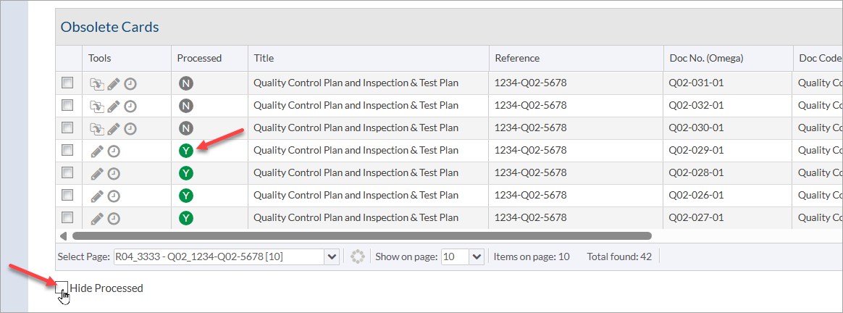Viewport: 843px width, 313px height.
Task: Select the checkbox for row Q02-031-01
Action: pos(67,83)
